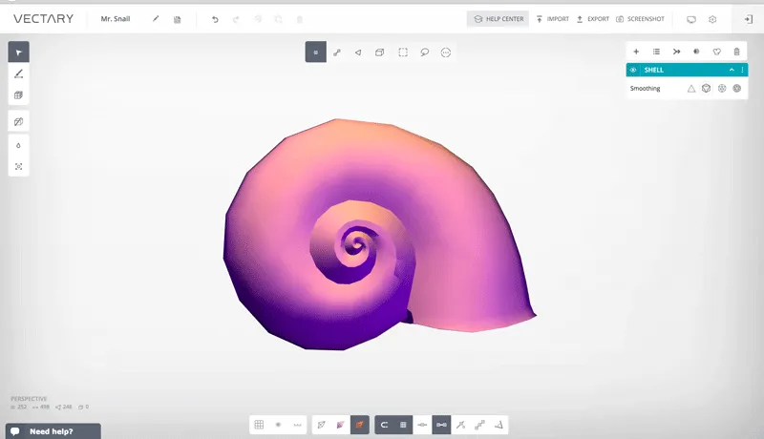Click the Mr. Snail project name
Viewport: 764px width, 439px height.
[116, 19]
